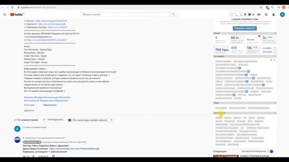Click the Role-playing video game topic tag
This screenshot has height=162, width=289.
tap(259, 108)
